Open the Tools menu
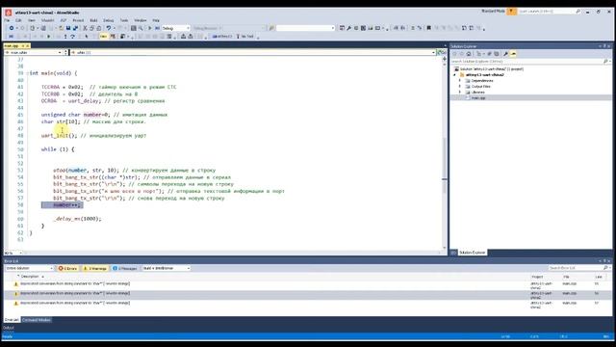616x347 pixels. tap(124, 20)
